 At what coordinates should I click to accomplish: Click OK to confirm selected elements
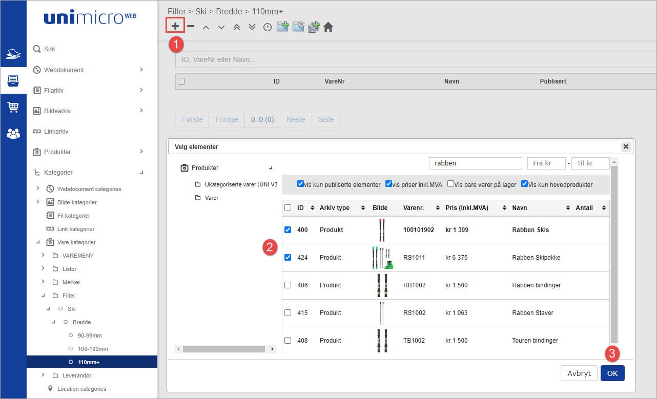612,373
